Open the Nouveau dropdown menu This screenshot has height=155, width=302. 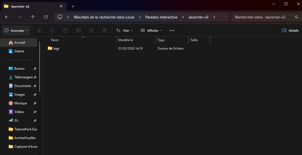click(x=16, y=31)
